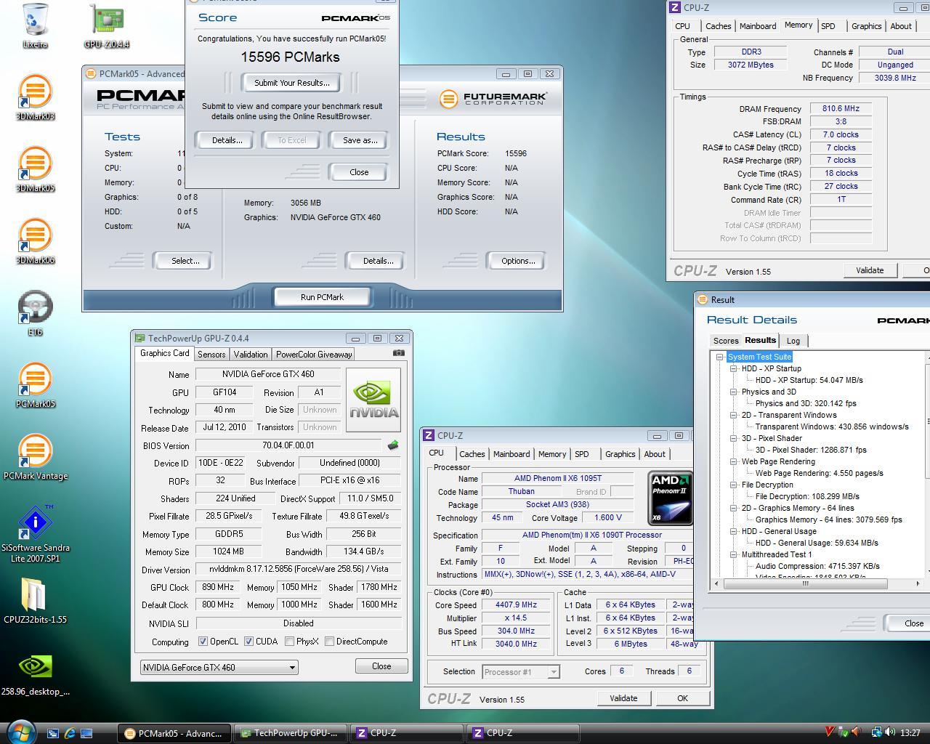Viewport: 930px width, 744px height.
Task: Switch to Scores tab in Result Details
Action: [x=725, y=341]
